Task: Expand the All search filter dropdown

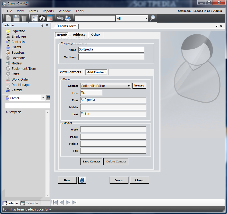Action: click(x=146, y=18)
